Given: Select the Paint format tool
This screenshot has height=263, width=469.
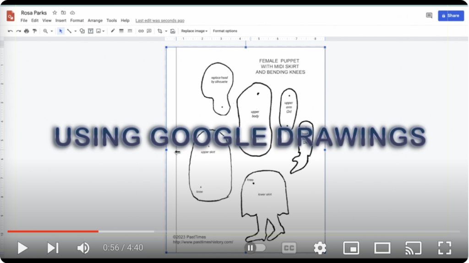Looking at the screenshot, I should (x=35, y=31).
